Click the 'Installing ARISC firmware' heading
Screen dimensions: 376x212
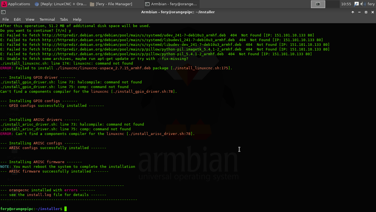41,162
